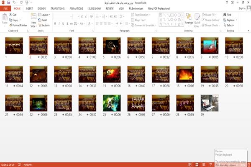The height and width of the screenshot is (167, 251).
Task: Click the Copy button
Action: pyautogui.click(x=14, y=20)
